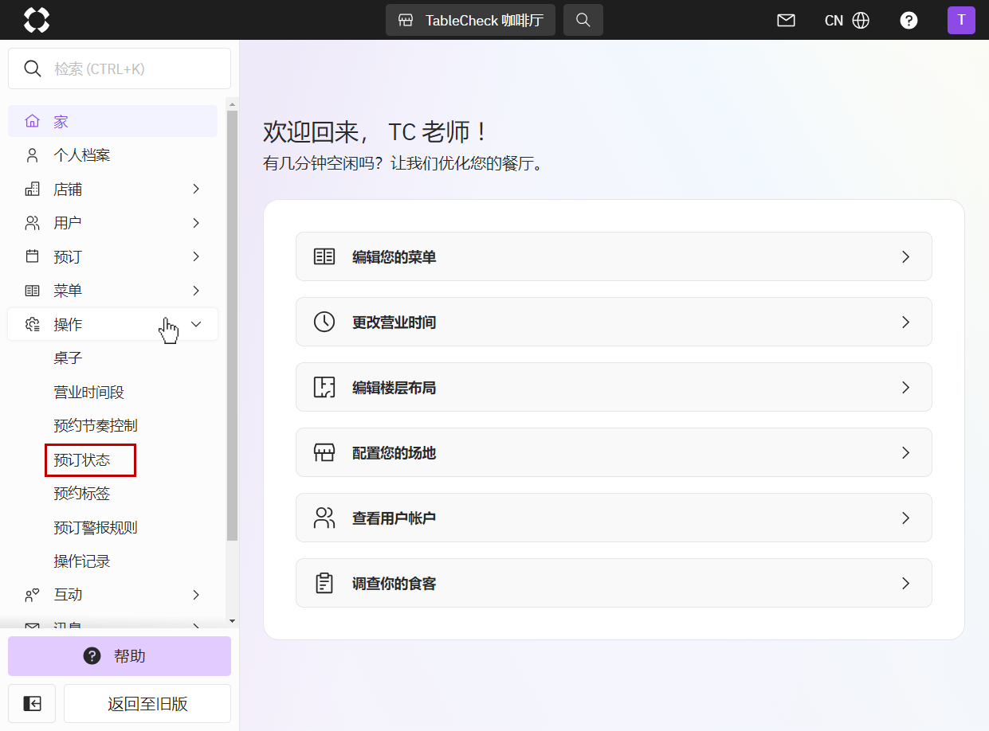
Task: Expand the 互动 chevron
Action: [196, 595]
